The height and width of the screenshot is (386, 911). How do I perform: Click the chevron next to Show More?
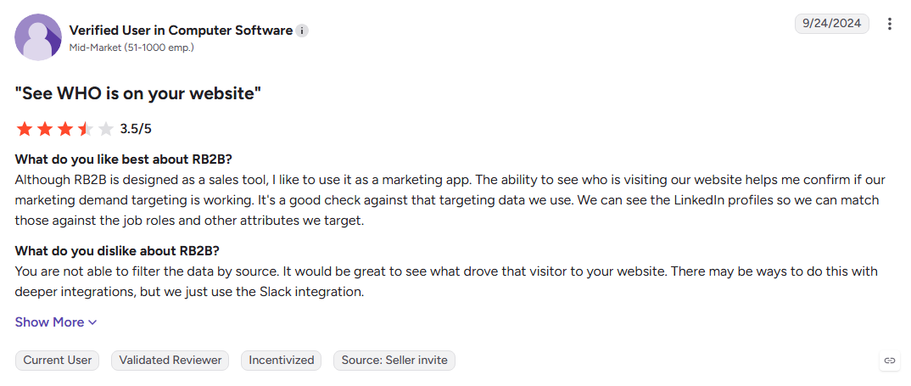(92, 322)
